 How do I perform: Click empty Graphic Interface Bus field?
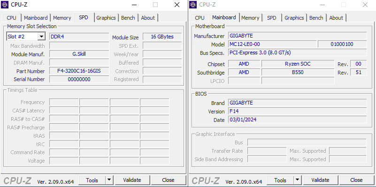307,142
